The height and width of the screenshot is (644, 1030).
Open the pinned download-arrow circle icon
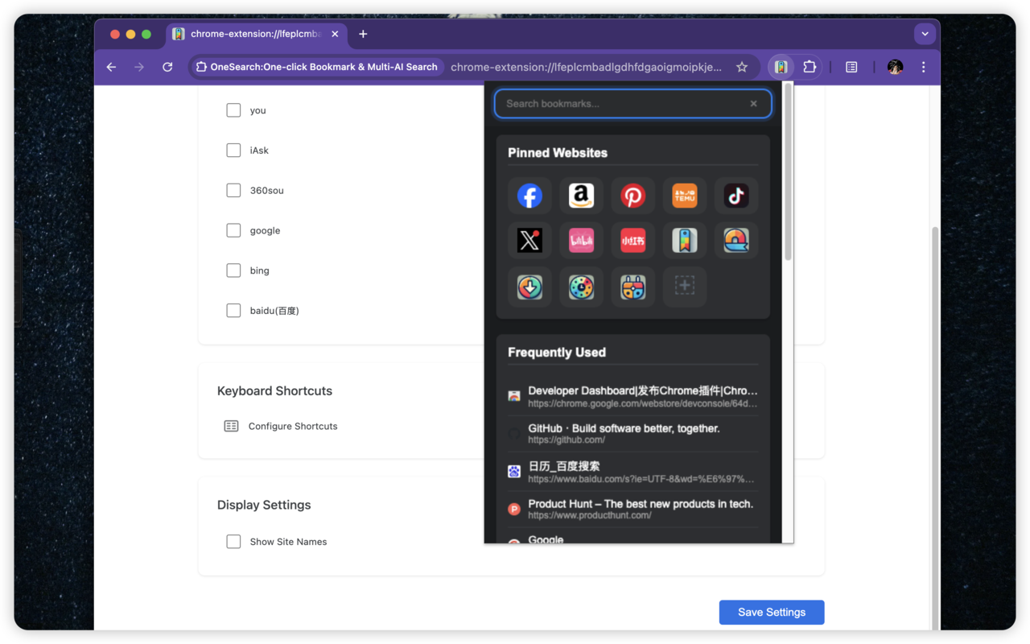529,287
